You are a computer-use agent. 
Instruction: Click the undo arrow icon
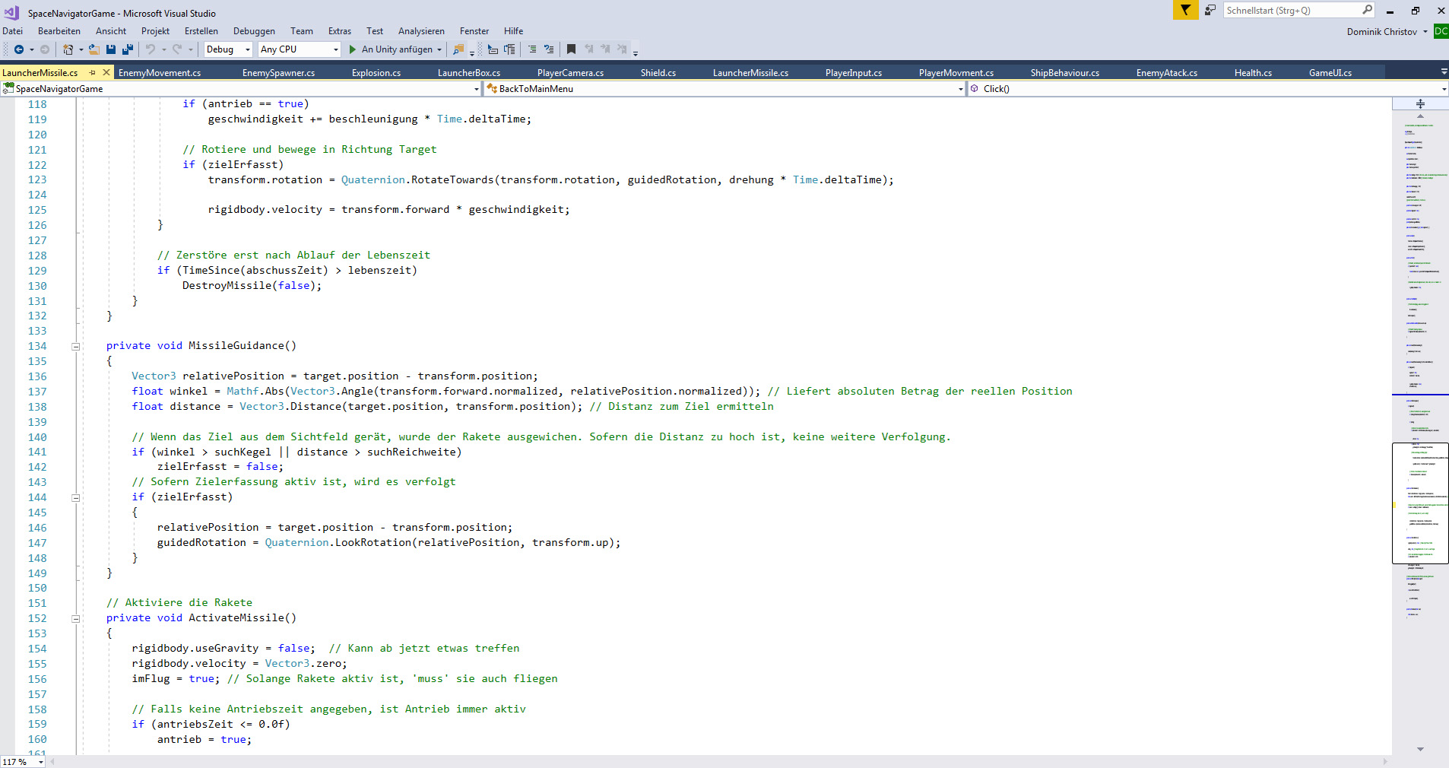151,49
